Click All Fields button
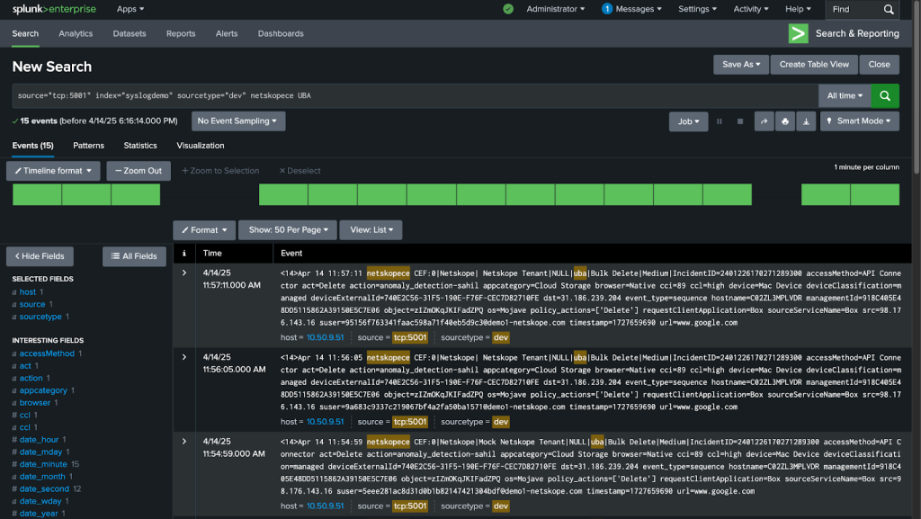 click(135, 256)
